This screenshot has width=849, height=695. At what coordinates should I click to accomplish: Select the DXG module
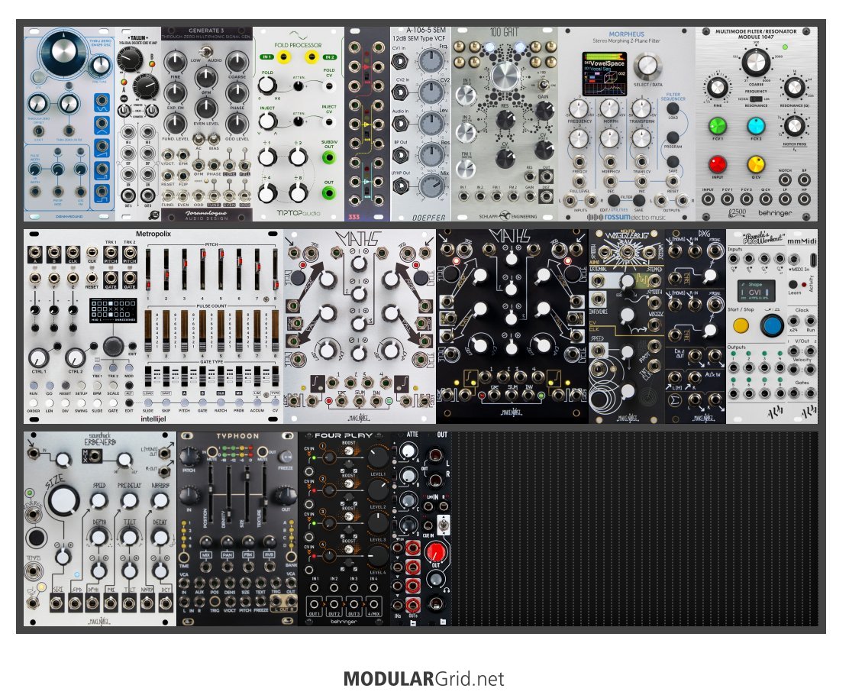click(696, 326)
